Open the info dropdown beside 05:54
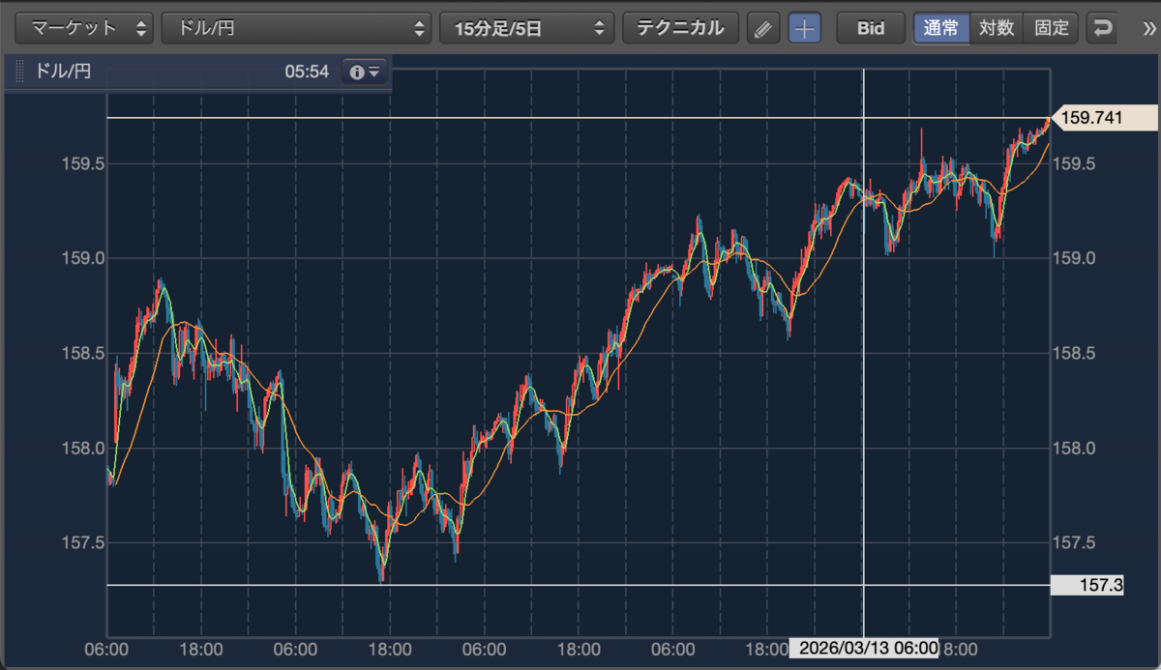The height and width of the screenshot is (670, 1161). pos(366,72)
